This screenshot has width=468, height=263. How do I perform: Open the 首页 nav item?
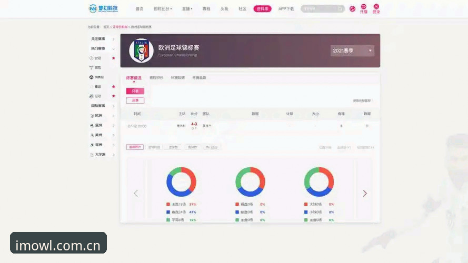(x=140, y=9)
